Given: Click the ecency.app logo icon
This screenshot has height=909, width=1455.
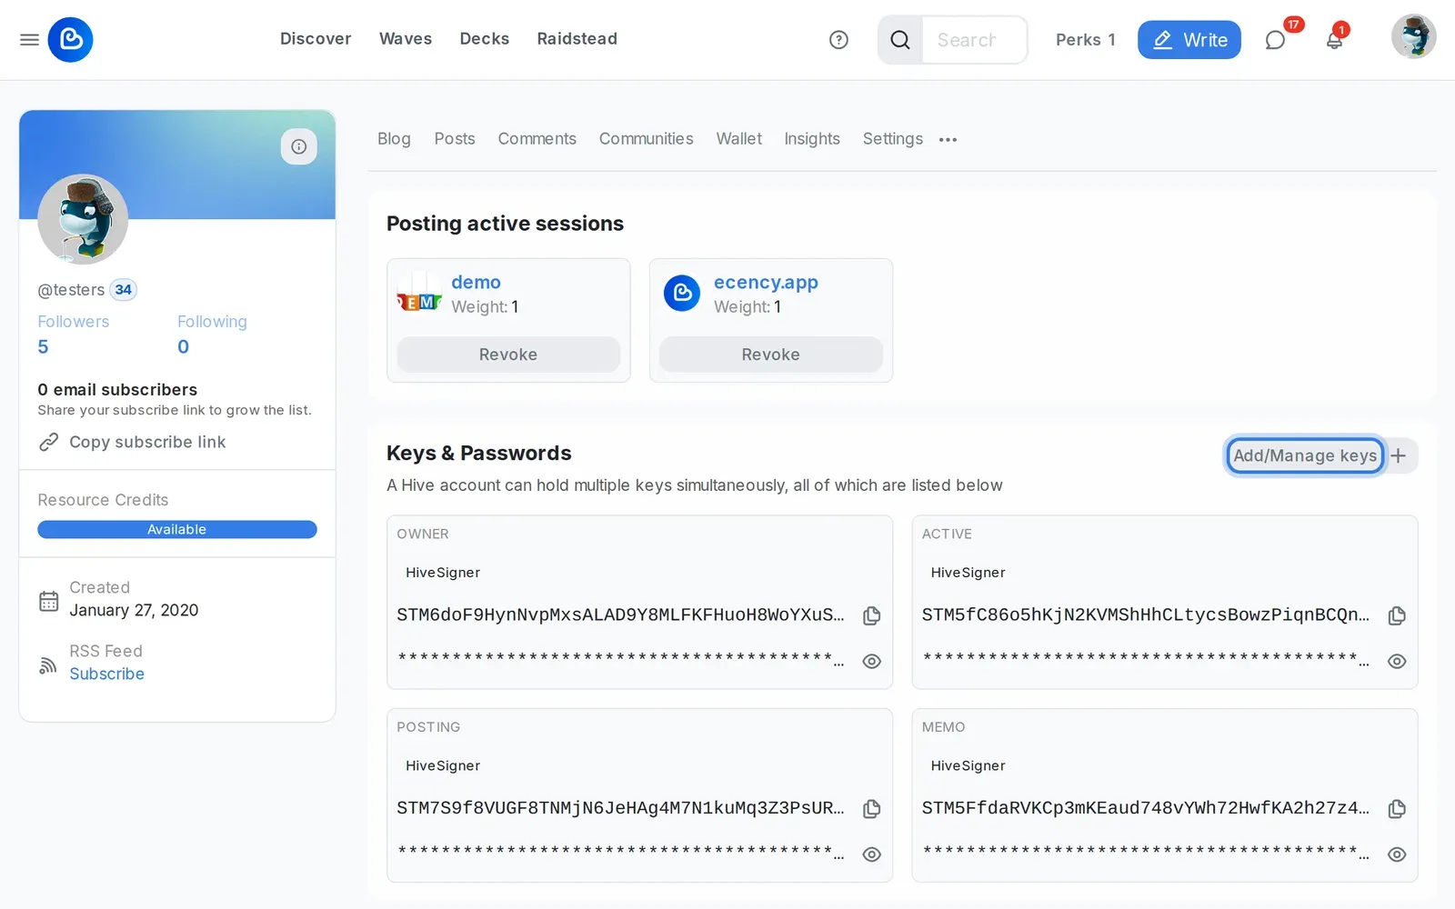Looking at the screenshot, I should pos(682,294).
